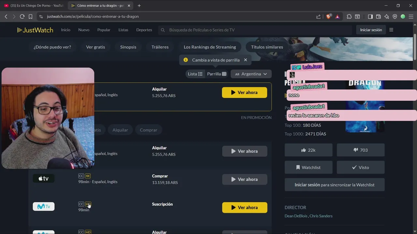Screen dimensions: 417x234
Task: Open the tab search icon in the toolbar
Action: (357, 17)
